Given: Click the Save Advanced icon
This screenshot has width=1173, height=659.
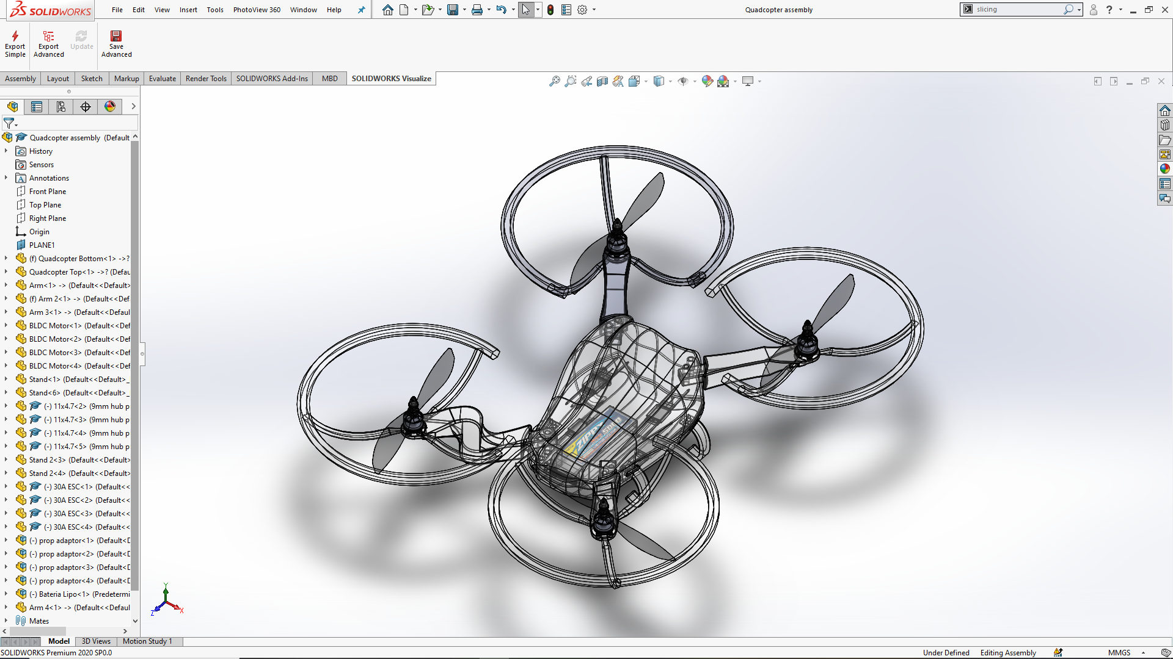Looking at the screenshot, I should pyautogui.click(x=116, y=44).
